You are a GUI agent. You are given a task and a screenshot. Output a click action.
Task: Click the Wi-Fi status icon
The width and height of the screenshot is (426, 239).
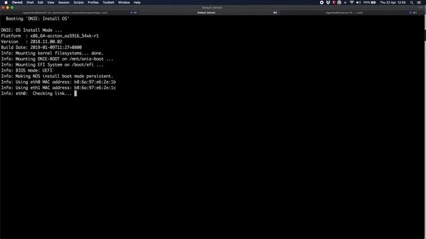pyautogui.click(x=351, y=3)
